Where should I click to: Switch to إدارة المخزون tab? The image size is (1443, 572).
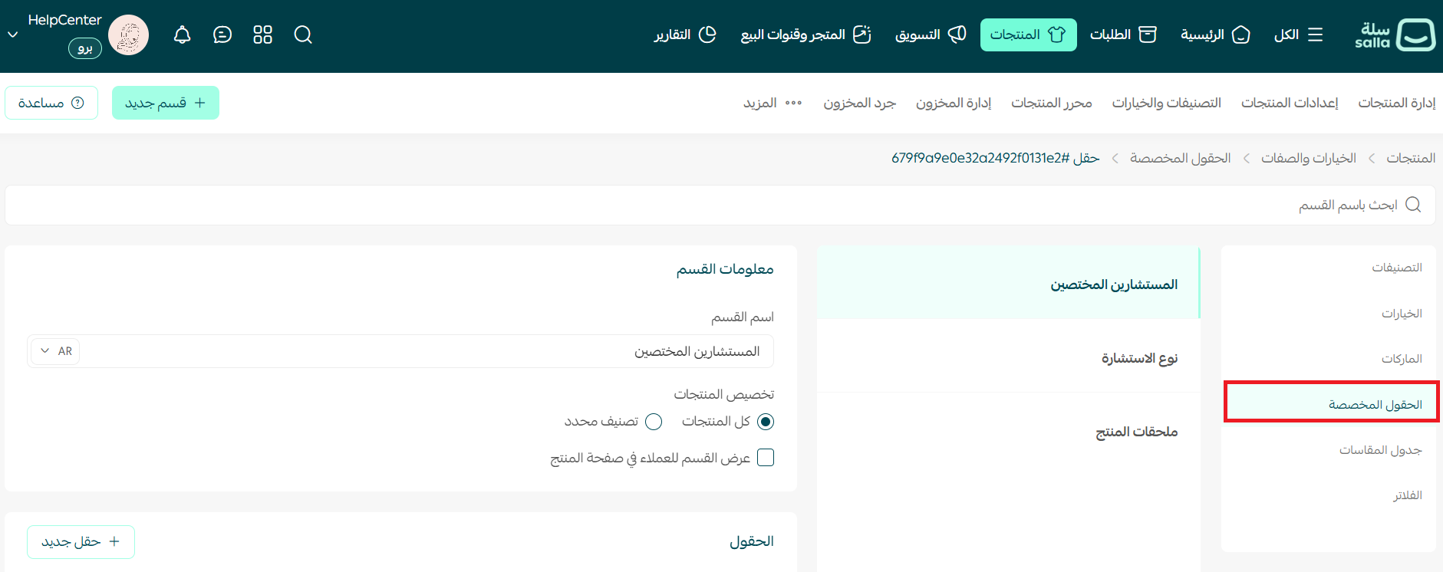(x=953, y=103)
